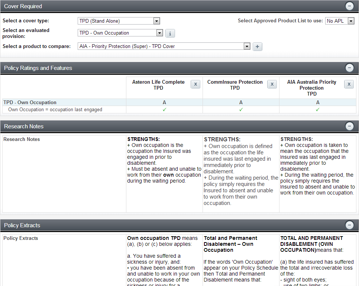Viewport: 359px width, 286px height.
Task: Click the provision info icon
Action: [x=170, y=33]
